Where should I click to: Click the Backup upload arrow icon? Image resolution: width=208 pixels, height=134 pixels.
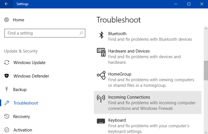(6, 89)
